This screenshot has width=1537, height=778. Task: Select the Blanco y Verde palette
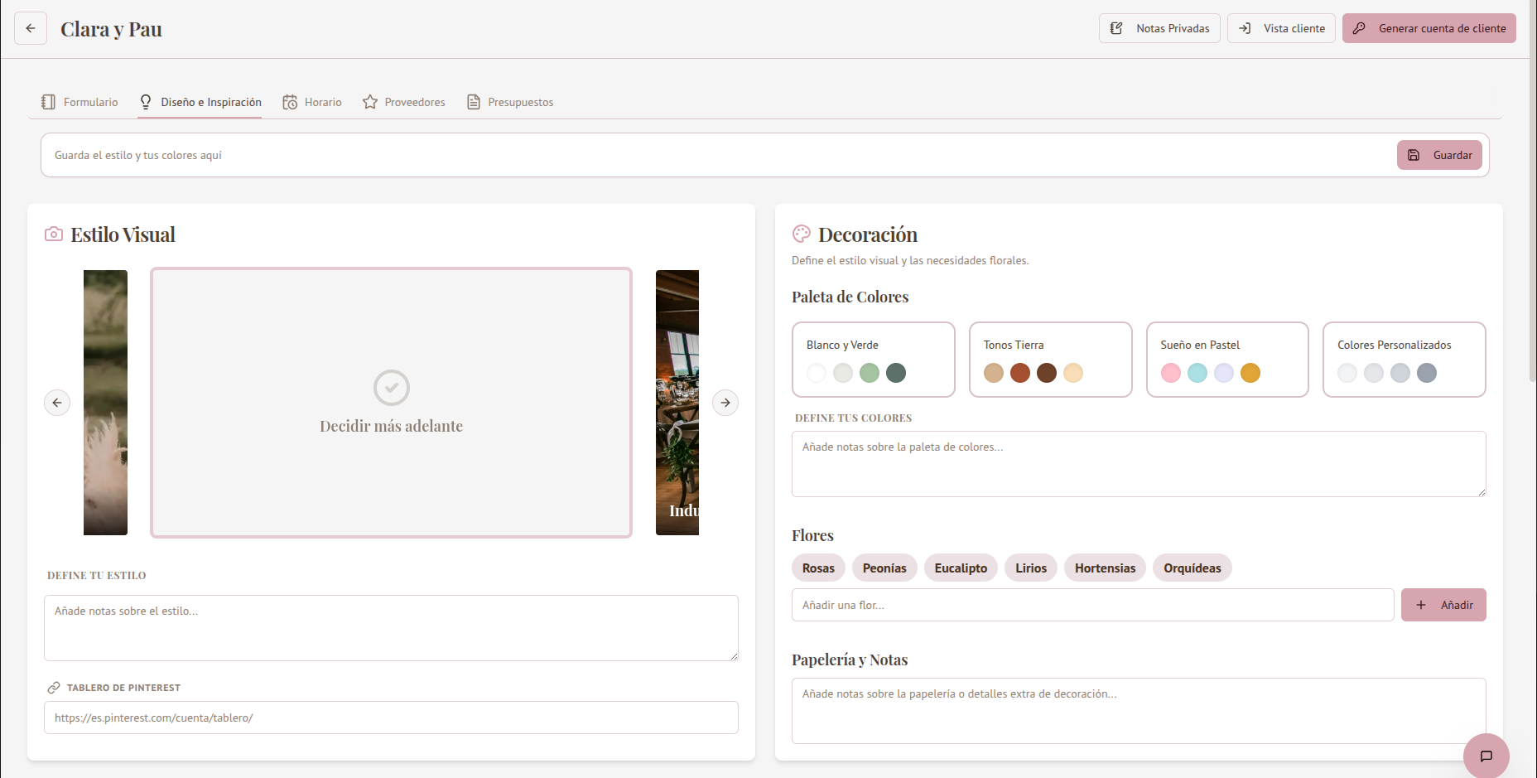(x=873, y=360)
